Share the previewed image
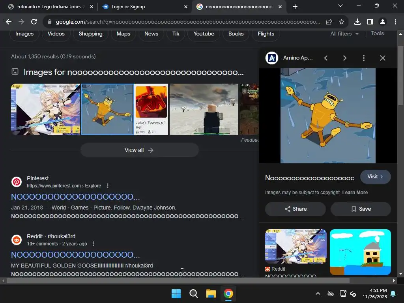 (x=295, y=209)
